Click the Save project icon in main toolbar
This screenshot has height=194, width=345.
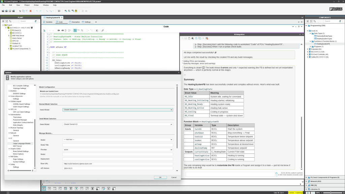coord(10,11)
